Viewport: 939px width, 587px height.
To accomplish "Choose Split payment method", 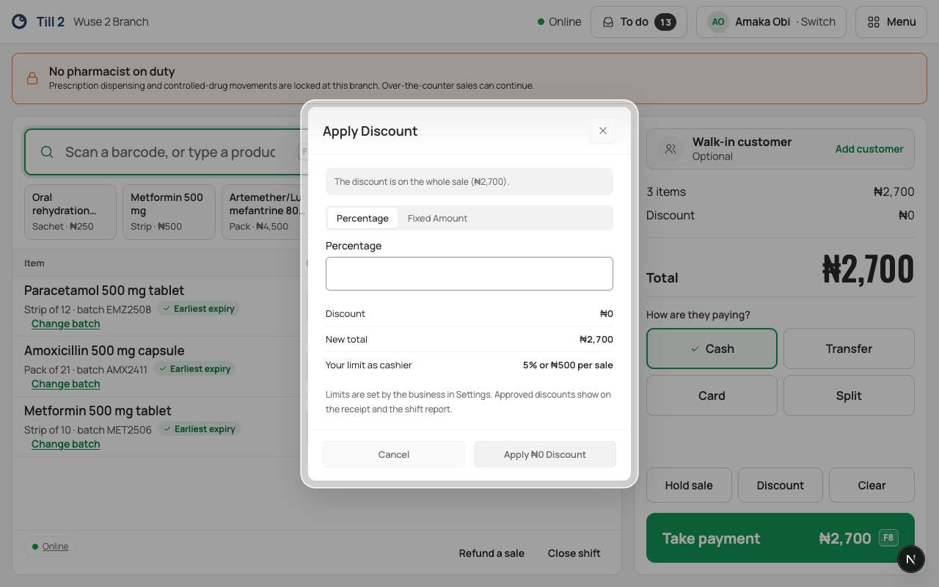I will tap(849, 395).
